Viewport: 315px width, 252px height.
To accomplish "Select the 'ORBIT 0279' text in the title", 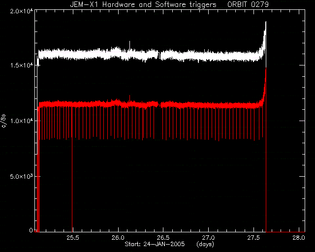I will 248,4.
